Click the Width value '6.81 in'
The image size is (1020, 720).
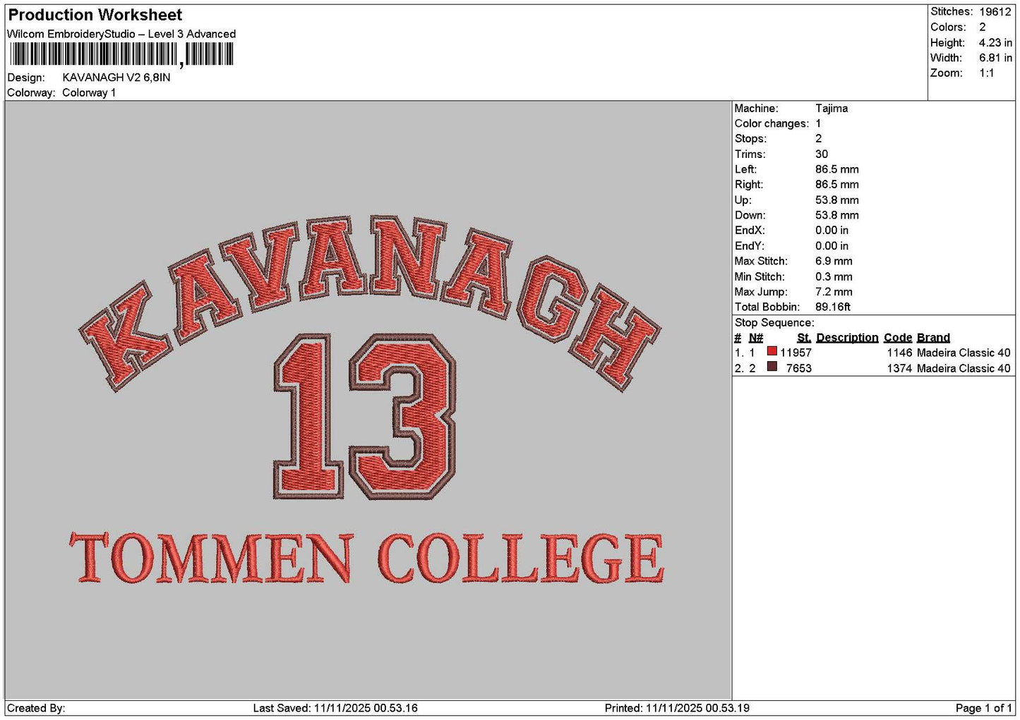click(995, 58)
